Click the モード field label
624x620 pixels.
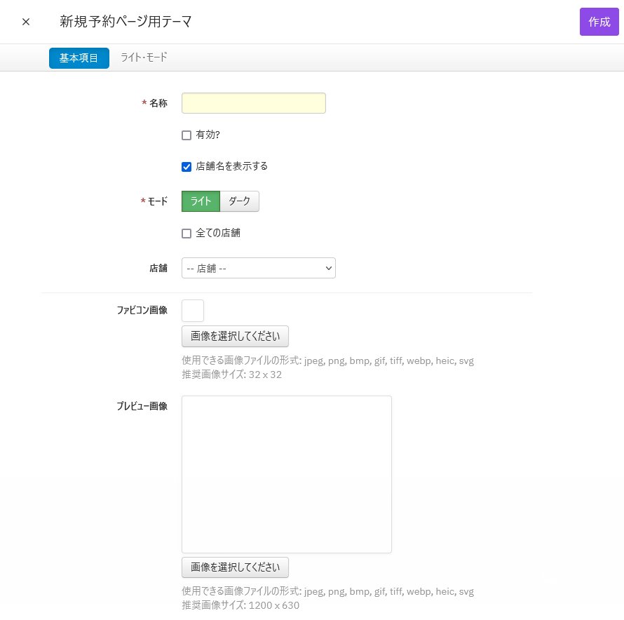[x=157, y=201]
